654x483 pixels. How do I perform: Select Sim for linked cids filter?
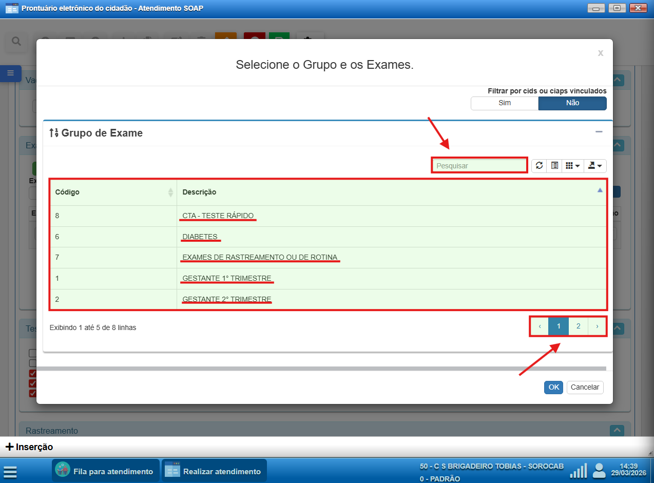[504, 103]
